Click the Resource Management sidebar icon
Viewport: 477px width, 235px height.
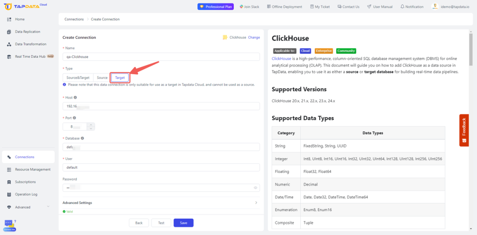pos(9,170)
